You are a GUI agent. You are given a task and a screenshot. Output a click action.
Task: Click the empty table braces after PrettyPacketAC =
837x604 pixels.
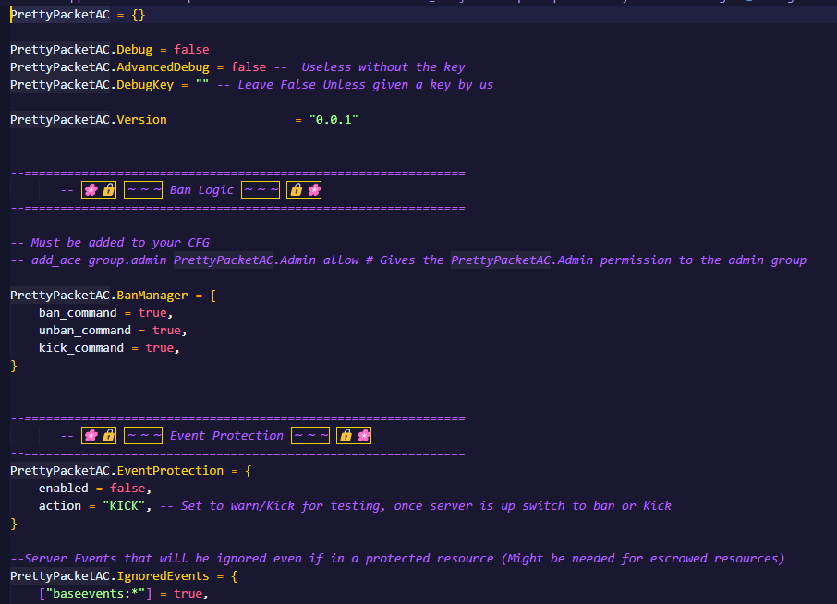(x=139, y=15)
